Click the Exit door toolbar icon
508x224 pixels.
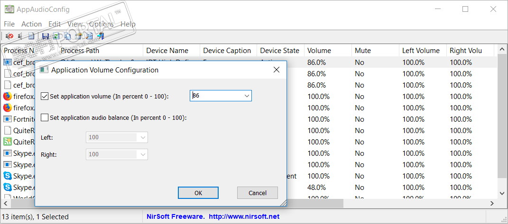pyautogui.click(x=101, y=36)
